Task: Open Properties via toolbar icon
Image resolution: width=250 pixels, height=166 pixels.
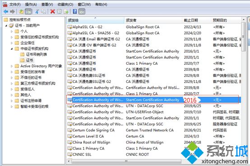Action: pos(59,12)
